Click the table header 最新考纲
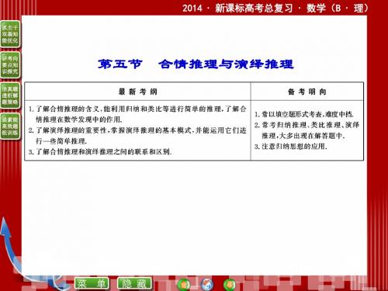The width and height of the screenshot is (388, 291). [137, 92]
